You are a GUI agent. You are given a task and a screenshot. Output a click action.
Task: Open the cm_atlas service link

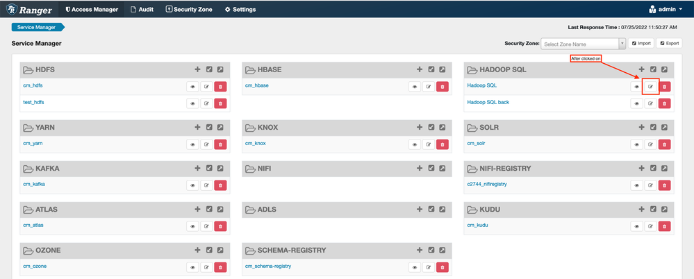[x=33, y=225]
